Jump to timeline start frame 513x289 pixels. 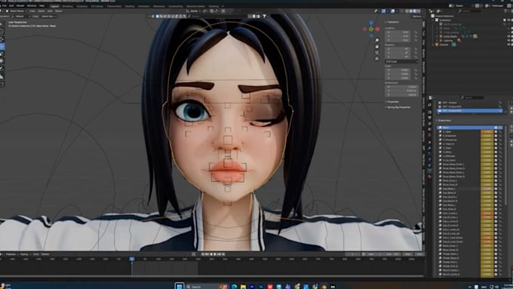click(x=203, y=254)
